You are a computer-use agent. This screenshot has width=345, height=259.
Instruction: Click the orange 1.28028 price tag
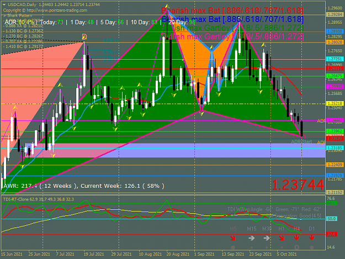335,42
